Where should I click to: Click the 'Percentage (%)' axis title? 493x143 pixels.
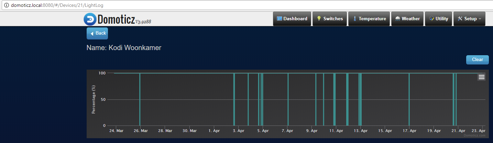pyautogui.click(x=94, y=99)
